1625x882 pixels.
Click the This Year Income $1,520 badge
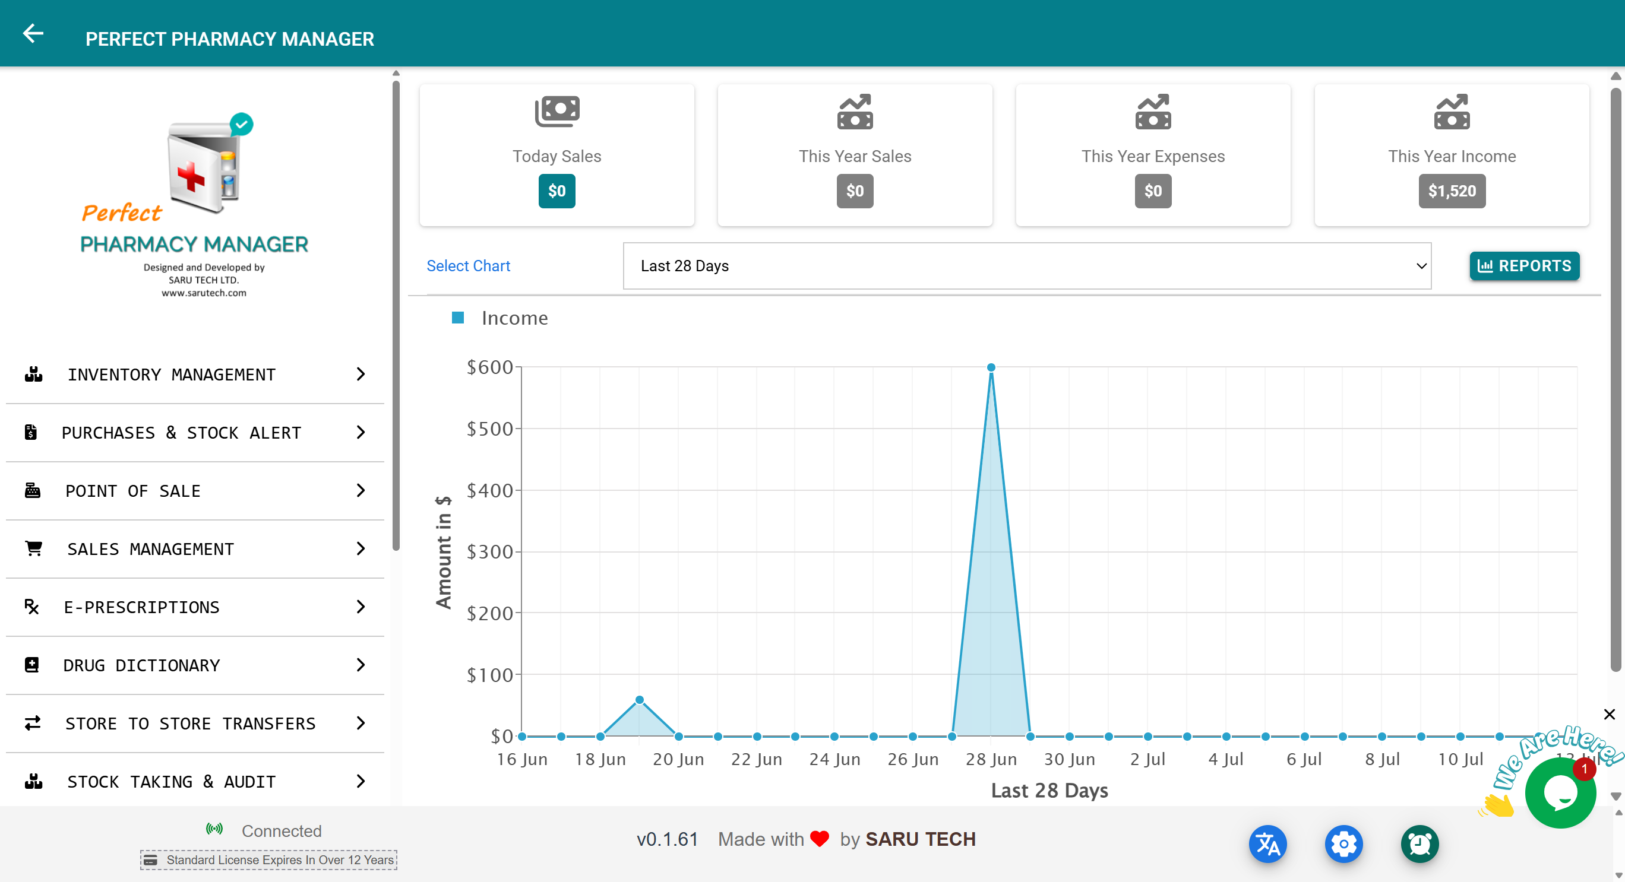click(x=1452, y=191)
